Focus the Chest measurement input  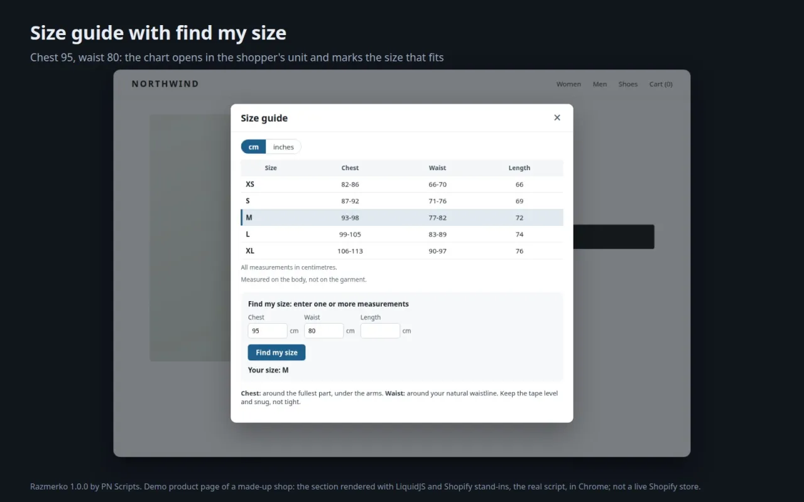point(268,331)
